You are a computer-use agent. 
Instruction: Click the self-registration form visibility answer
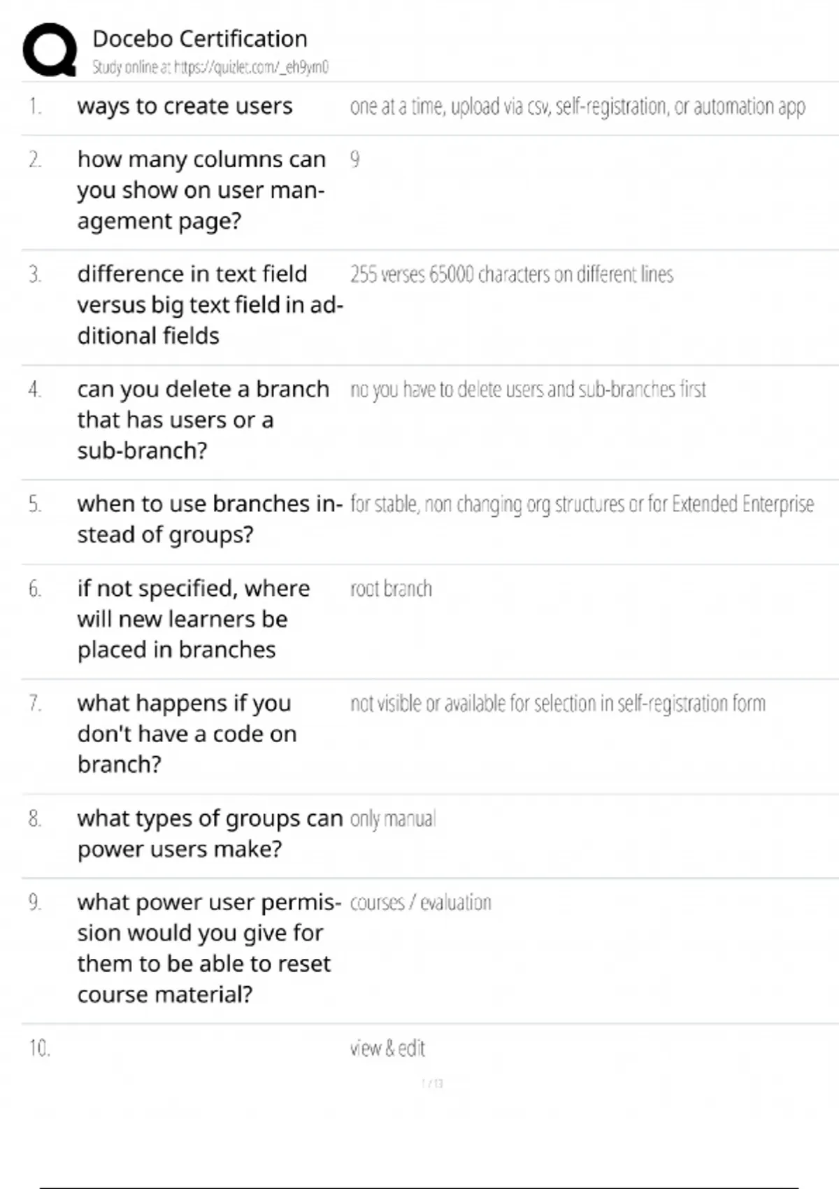tap(557, 704)
